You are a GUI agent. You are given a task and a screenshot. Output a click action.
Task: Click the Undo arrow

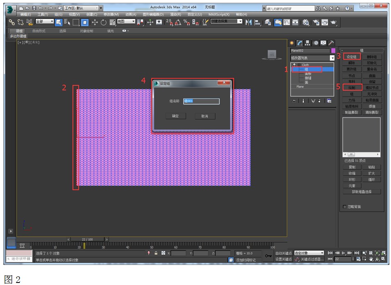[x=41, y=8]
